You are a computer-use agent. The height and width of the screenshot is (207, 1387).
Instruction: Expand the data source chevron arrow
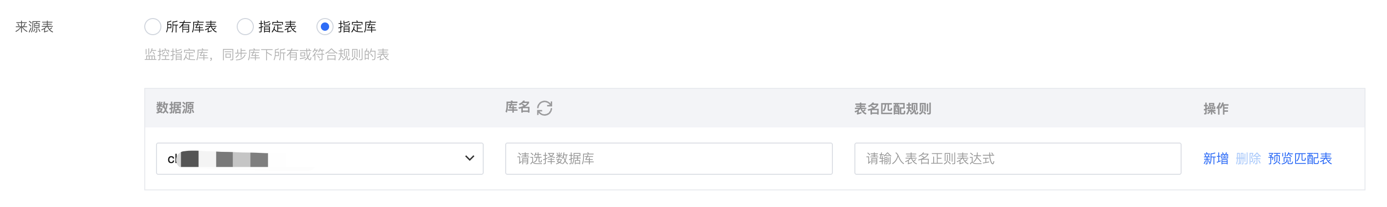pos(470,159)
